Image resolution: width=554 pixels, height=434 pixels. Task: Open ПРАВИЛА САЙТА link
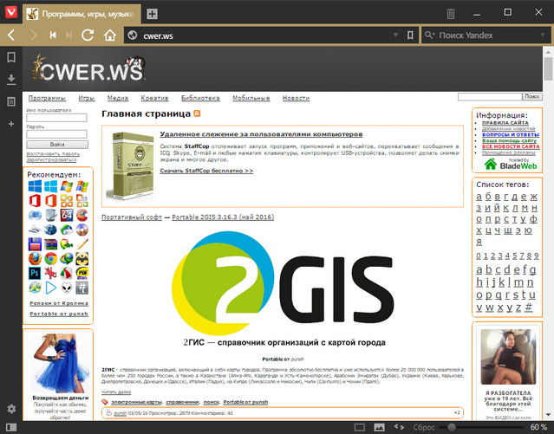coord(505,123)
